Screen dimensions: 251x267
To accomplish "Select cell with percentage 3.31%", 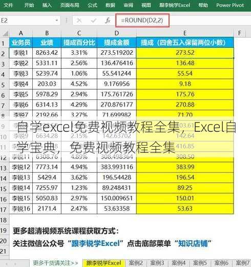I will click(x=79, y=53).
